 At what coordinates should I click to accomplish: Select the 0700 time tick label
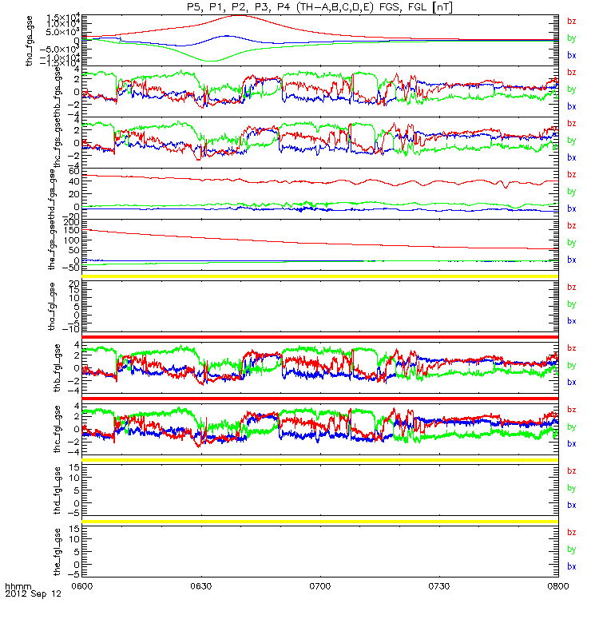(x=320, y=586)
